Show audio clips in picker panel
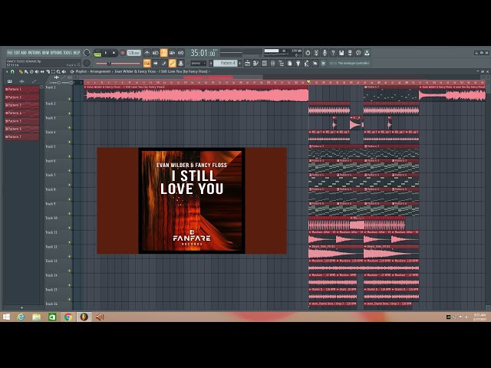Viewport: 491px width, 368px height. pyautogui.click(x=21, y=81)
